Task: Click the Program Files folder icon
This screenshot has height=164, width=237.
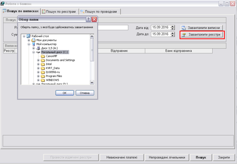Action: pyautogui.click(x=43, y=76)
